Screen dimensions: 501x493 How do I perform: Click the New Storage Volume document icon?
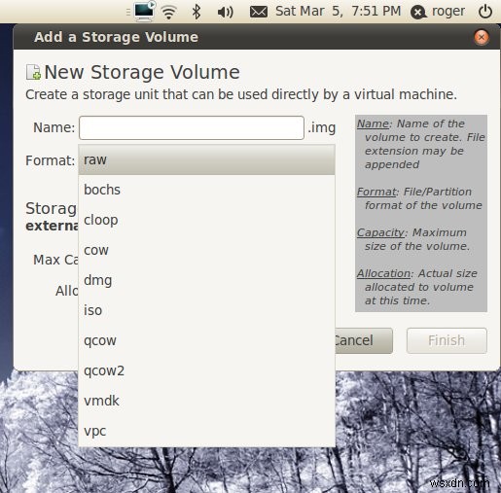(33, 72)
